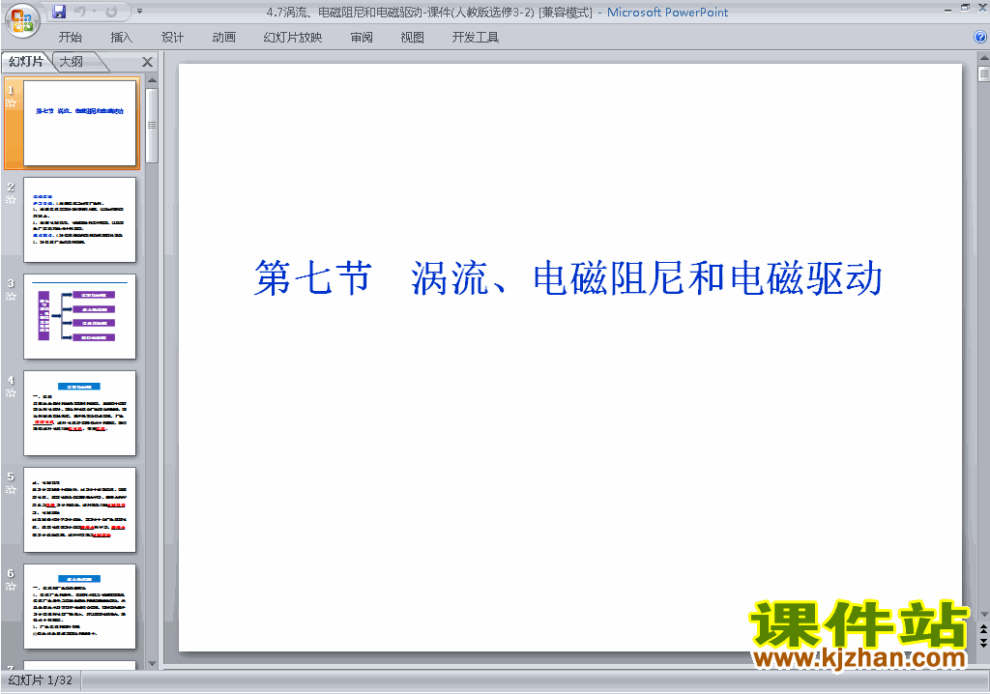
Task: Select slide 6 thumbnail
Action: click(x=79, y=606)
